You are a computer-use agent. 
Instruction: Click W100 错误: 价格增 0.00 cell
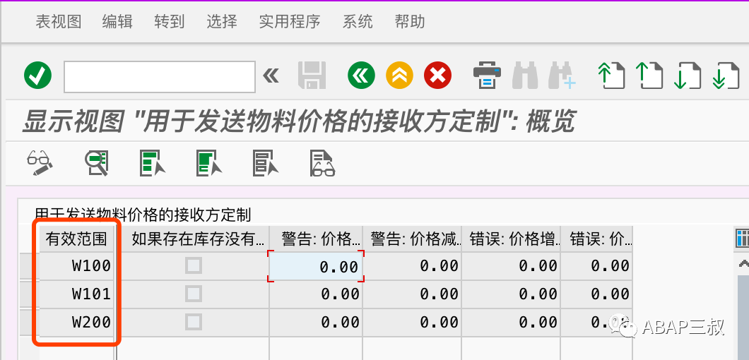click(511, 266)
